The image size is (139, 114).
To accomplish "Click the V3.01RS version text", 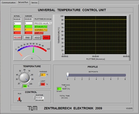I will tap(129, 108).
